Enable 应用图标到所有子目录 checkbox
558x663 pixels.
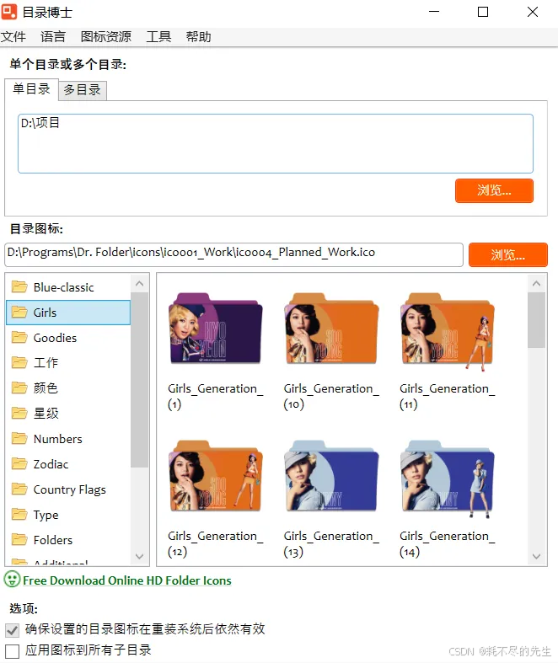[x=13, y=651]
